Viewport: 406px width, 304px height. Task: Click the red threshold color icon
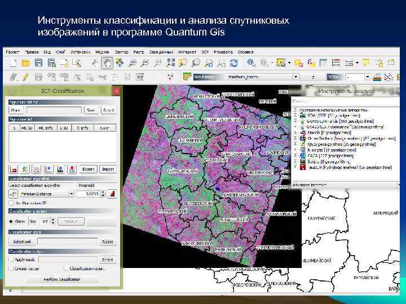tap(112, 194)
